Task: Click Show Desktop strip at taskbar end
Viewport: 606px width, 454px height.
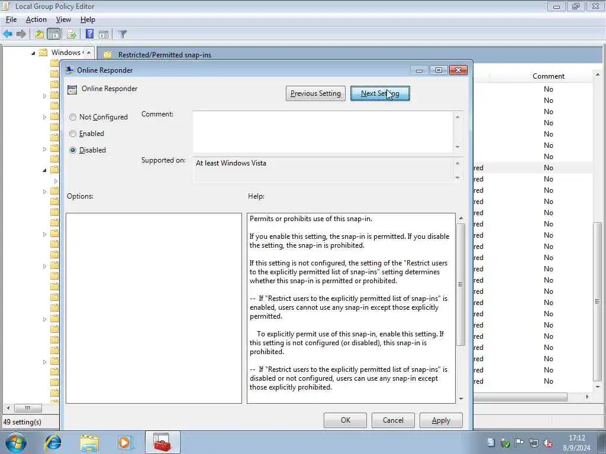Action: click(602, 442)
